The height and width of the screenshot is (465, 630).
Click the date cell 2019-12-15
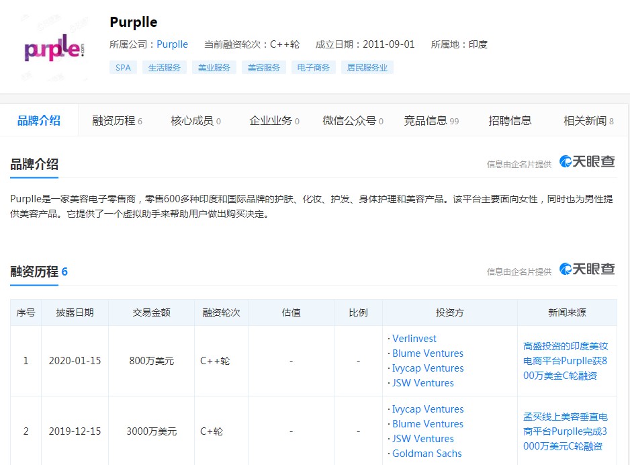tap(75, 431)
